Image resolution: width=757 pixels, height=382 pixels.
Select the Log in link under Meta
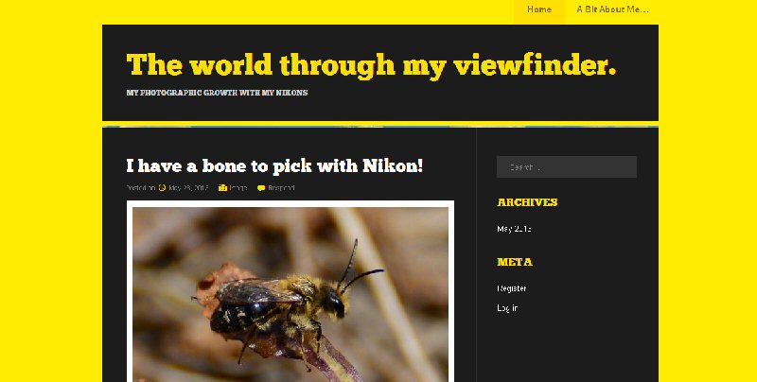(507, 308)
